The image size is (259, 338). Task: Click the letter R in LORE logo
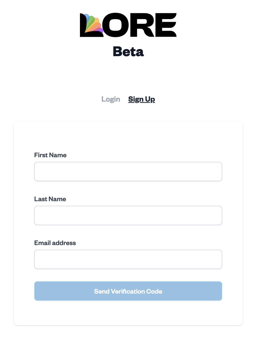[x=143, y=25]
